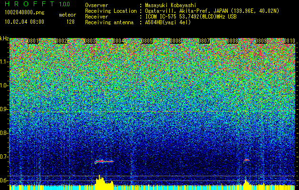299x190 pixels.
Task: Select the file name 1002040800.png
Action: 25,13
